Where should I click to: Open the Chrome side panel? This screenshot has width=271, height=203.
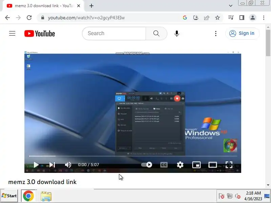point(242,18)
